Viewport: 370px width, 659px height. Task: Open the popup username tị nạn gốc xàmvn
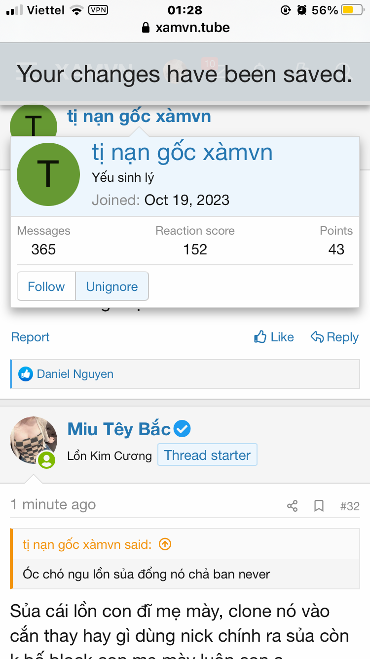[183, 152]
